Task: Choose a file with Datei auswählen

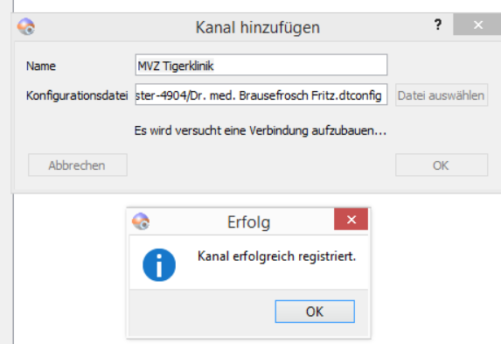Action: tap(442, 95)
